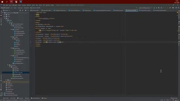Open the Refactor menu
Image resolution: width=180 pixels, height=101 pixels.
[x=29, y=5]
